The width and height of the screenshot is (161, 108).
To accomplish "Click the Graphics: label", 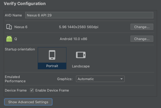I will click(65, 79).
